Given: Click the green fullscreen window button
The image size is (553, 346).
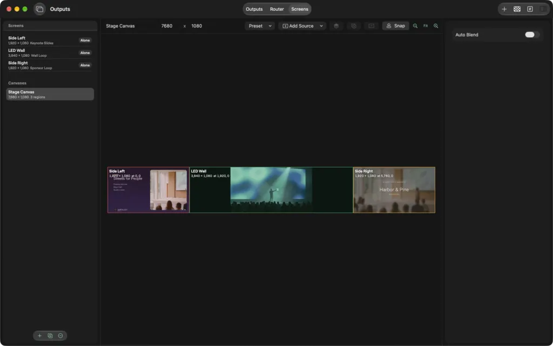Looking at the screenshot, I should (25, 9).
